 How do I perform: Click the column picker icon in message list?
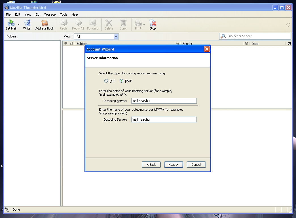tap(289, 43)
